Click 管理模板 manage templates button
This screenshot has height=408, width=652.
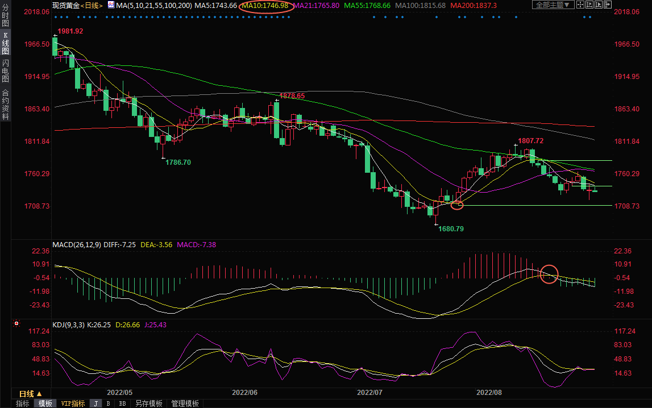(x=185, y=403)
